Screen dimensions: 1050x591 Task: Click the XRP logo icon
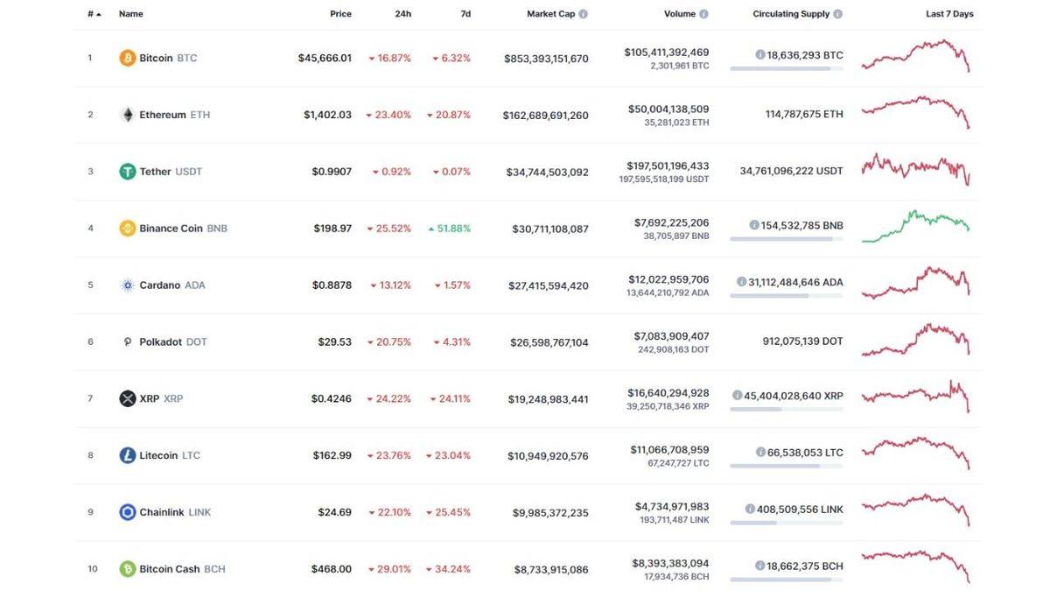(x=126, y=398)
